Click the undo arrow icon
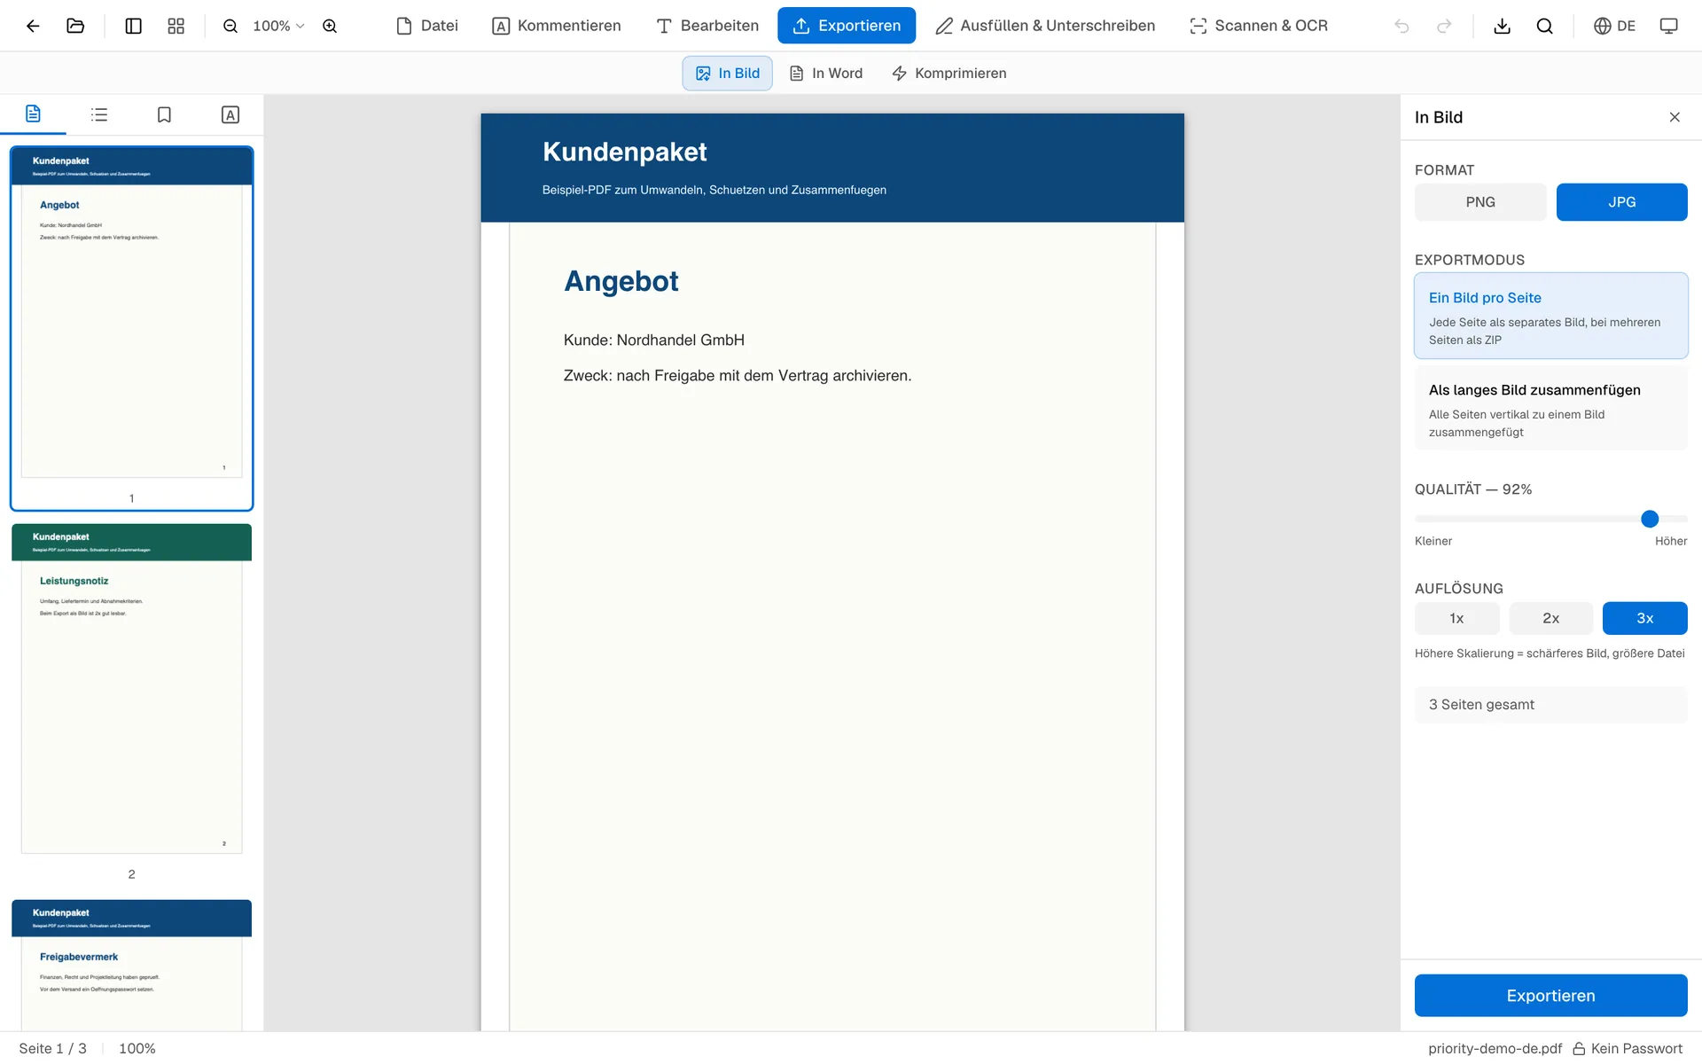The image size is (1702, 1064). (1401, 26)
